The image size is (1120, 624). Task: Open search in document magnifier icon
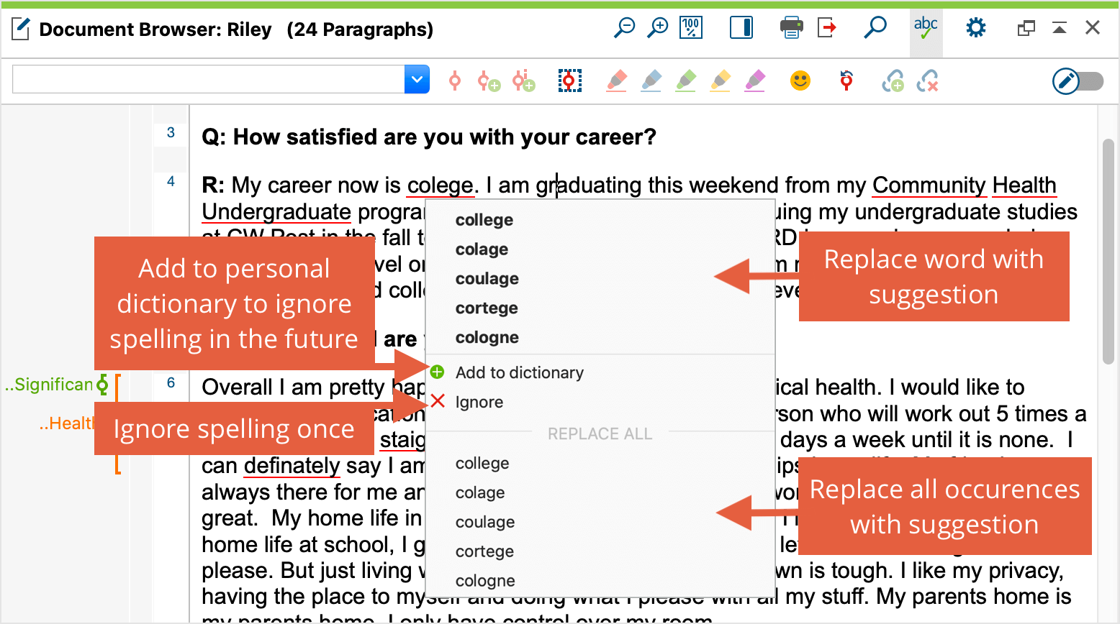coord(875,28)
